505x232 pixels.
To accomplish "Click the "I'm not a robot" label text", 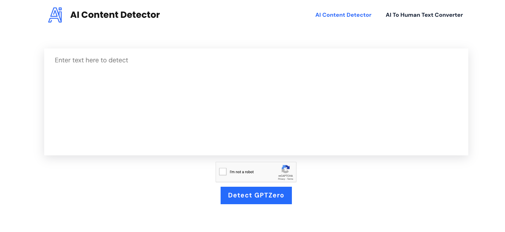I will click(x=242, y=172).
